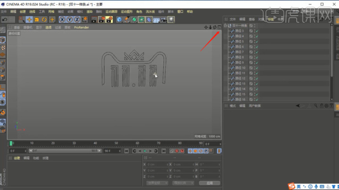
Task: Go to the last frame of animation
Action: pos(164,151)
